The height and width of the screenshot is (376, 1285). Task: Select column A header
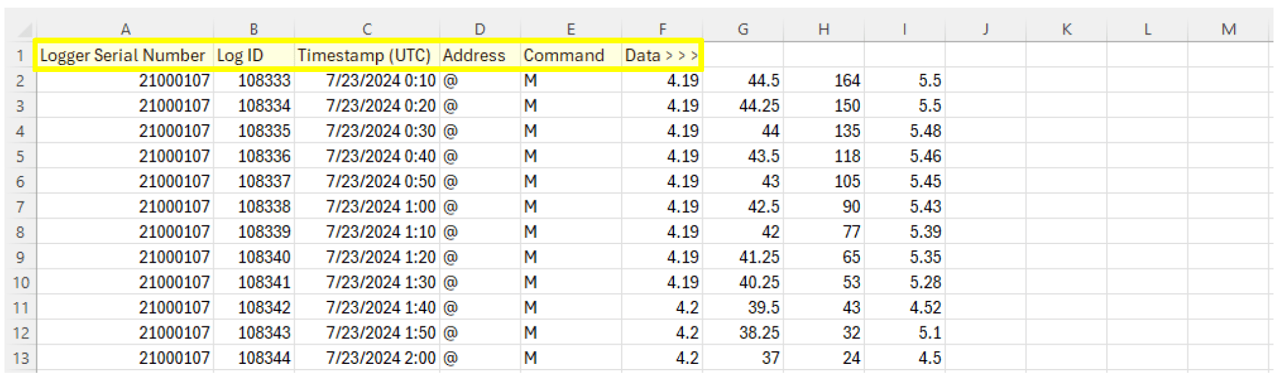(125, 29)
